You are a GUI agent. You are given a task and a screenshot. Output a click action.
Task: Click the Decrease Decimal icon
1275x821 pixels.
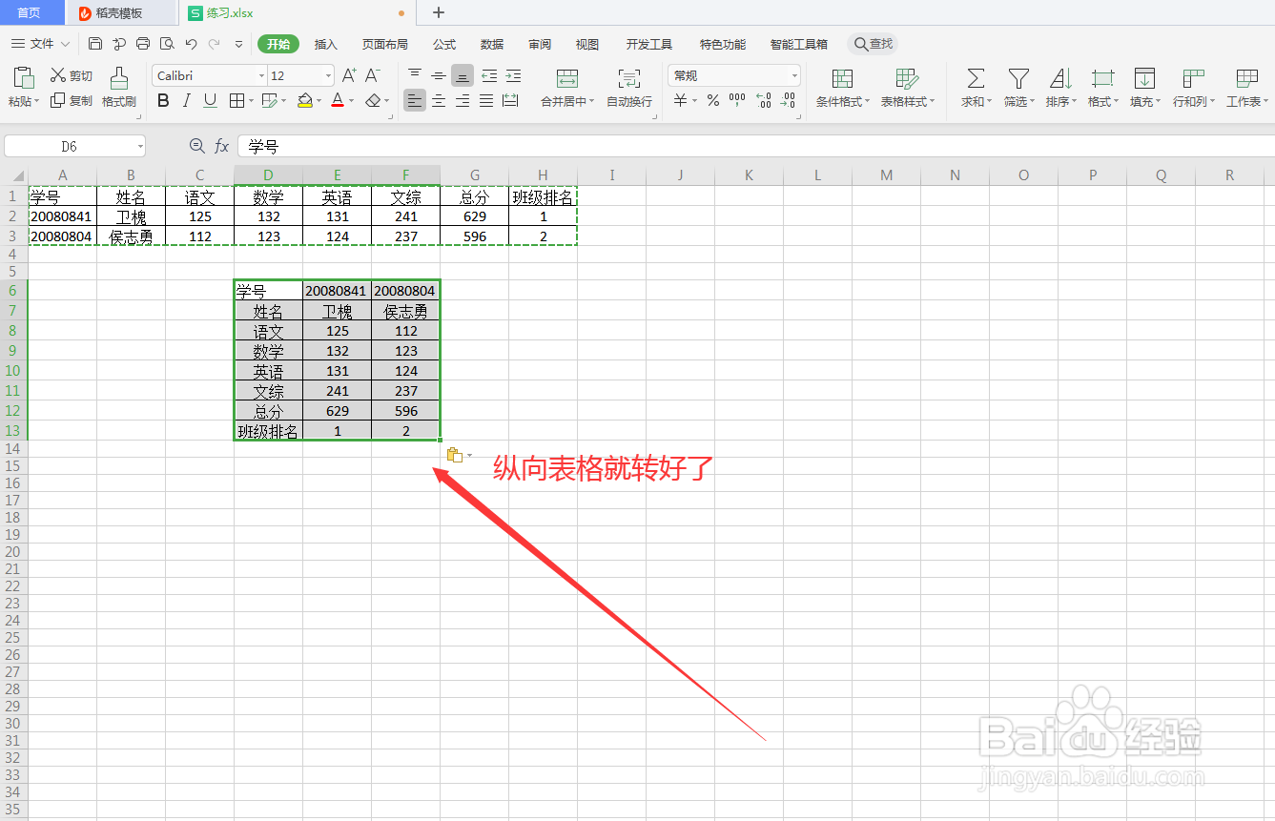[788, 100]
